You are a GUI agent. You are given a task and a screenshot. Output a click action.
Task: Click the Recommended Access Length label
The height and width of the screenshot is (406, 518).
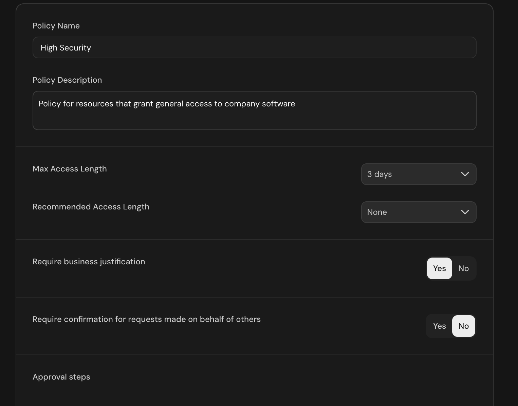91,207
